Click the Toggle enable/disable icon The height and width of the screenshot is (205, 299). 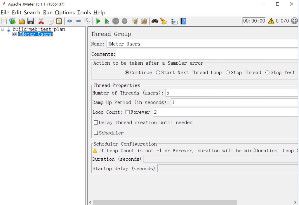(x=87, y=21)
